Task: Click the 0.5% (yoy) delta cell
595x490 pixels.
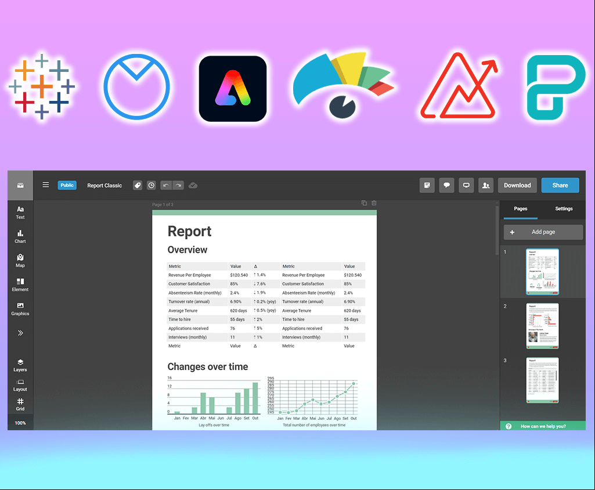Action: click(265, 310)
